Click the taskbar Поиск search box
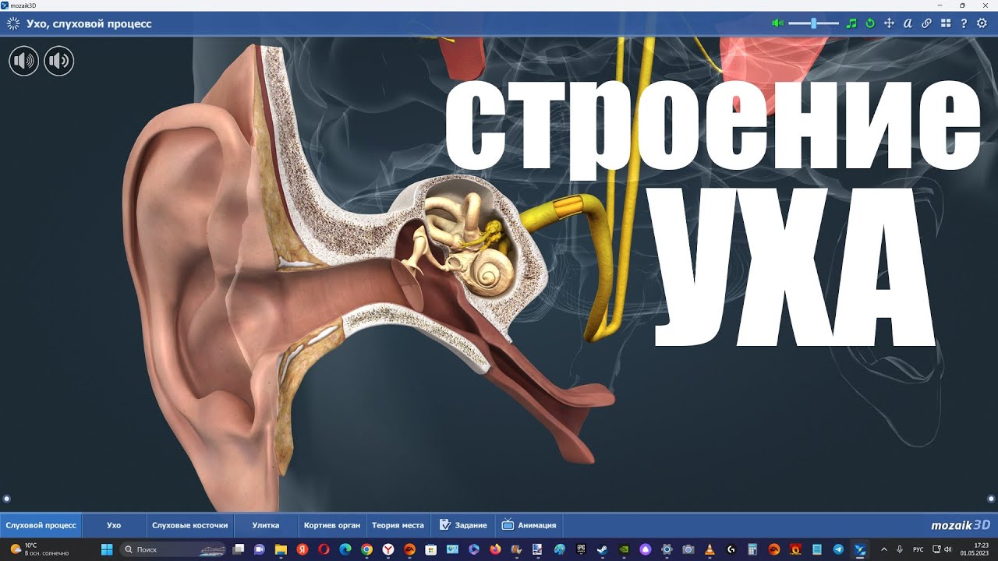The width and height of the screenshot is (998, 561). click(173, 549)
